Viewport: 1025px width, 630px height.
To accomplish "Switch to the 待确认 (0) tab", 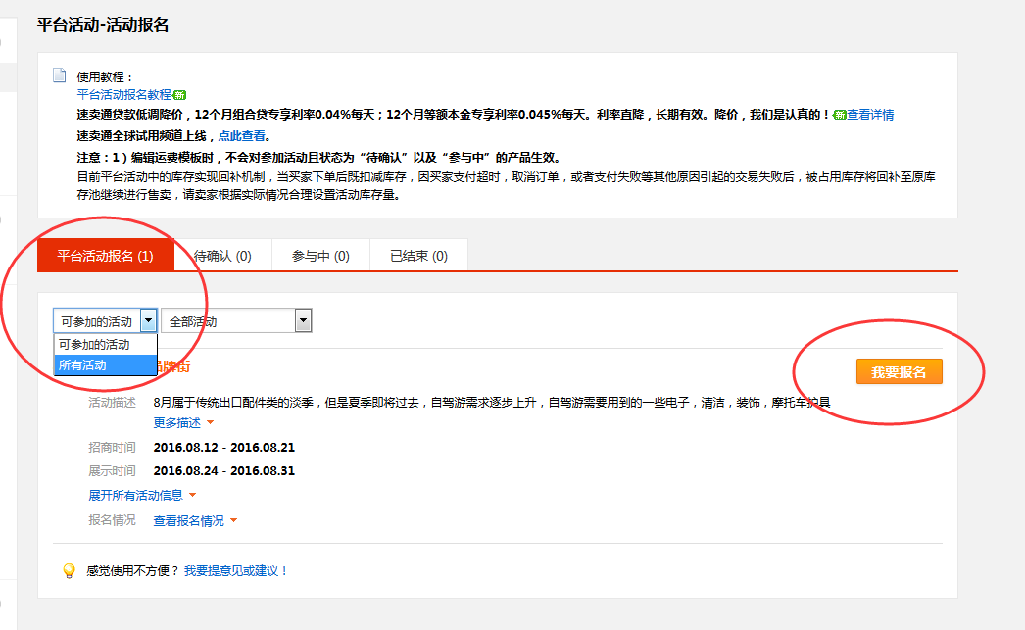I will click(222, 256).
